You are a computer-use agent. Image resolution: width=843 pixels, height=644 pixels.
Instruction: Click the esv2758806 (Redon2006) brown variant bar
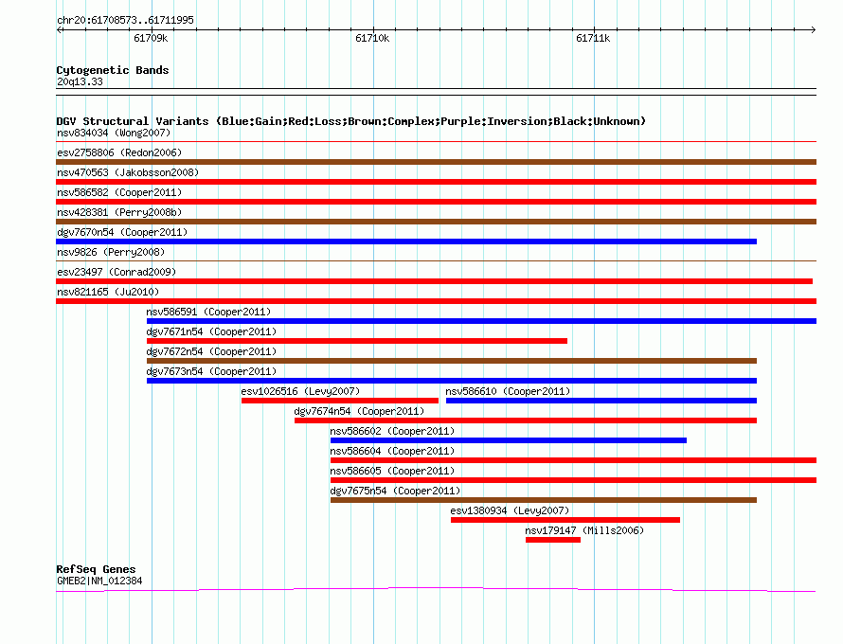436,162
